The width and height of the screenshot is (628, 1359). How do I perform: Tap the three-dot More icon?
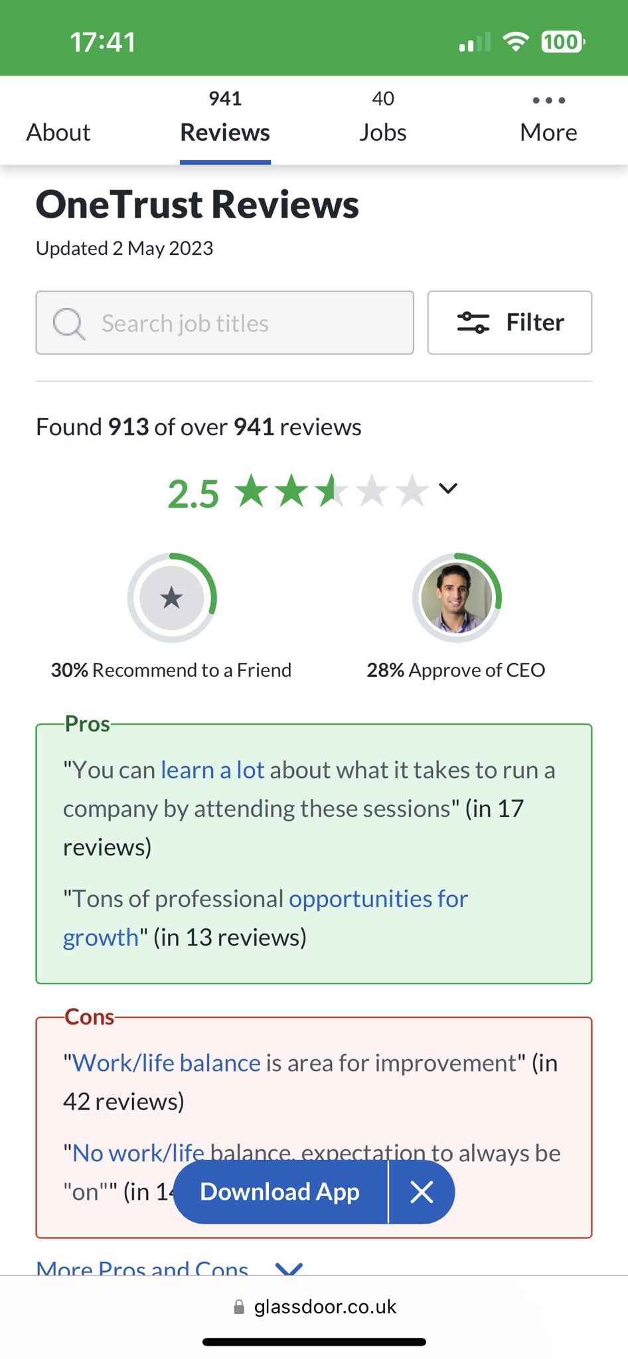[548, 101]
